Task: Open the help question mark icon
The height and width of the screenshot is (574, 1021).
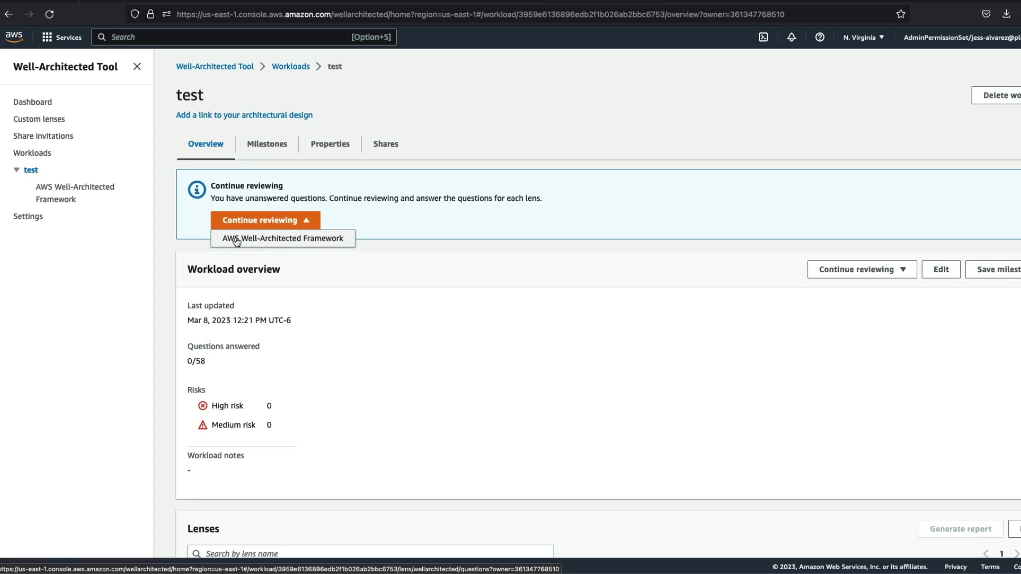Action: pos(819,37)
